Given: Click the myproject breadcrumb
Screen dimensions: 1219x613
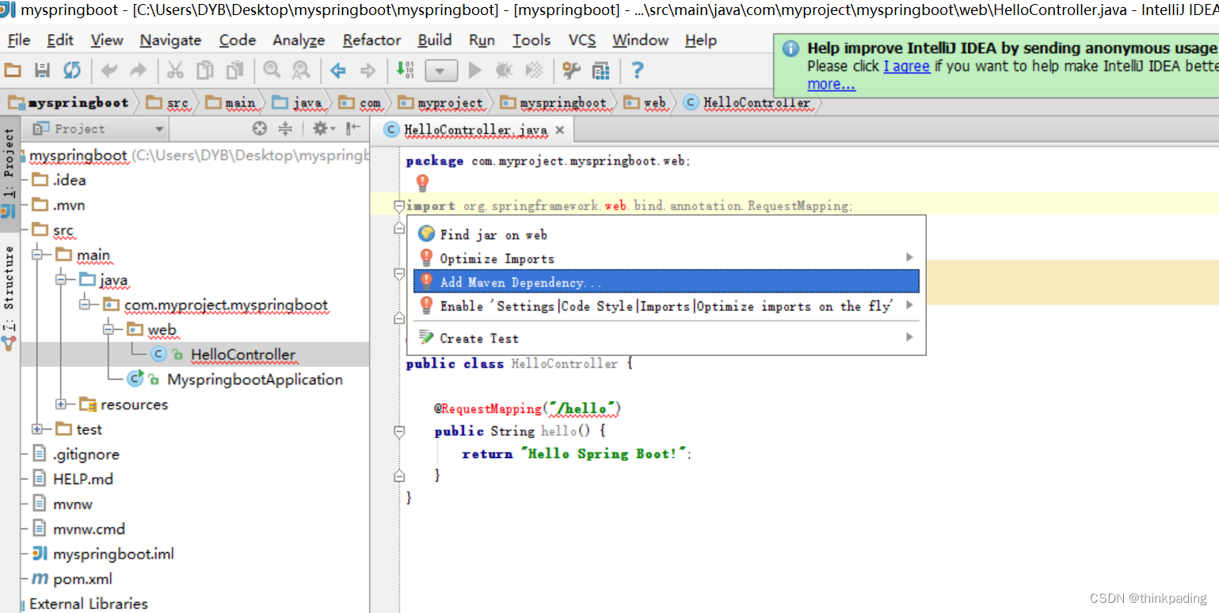Looking at the screenshot, I should point(440,103).
